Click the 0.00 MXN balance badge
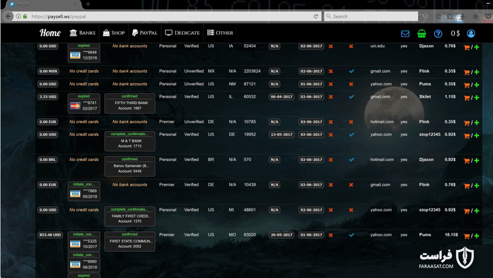 click(x=48, y=71)
